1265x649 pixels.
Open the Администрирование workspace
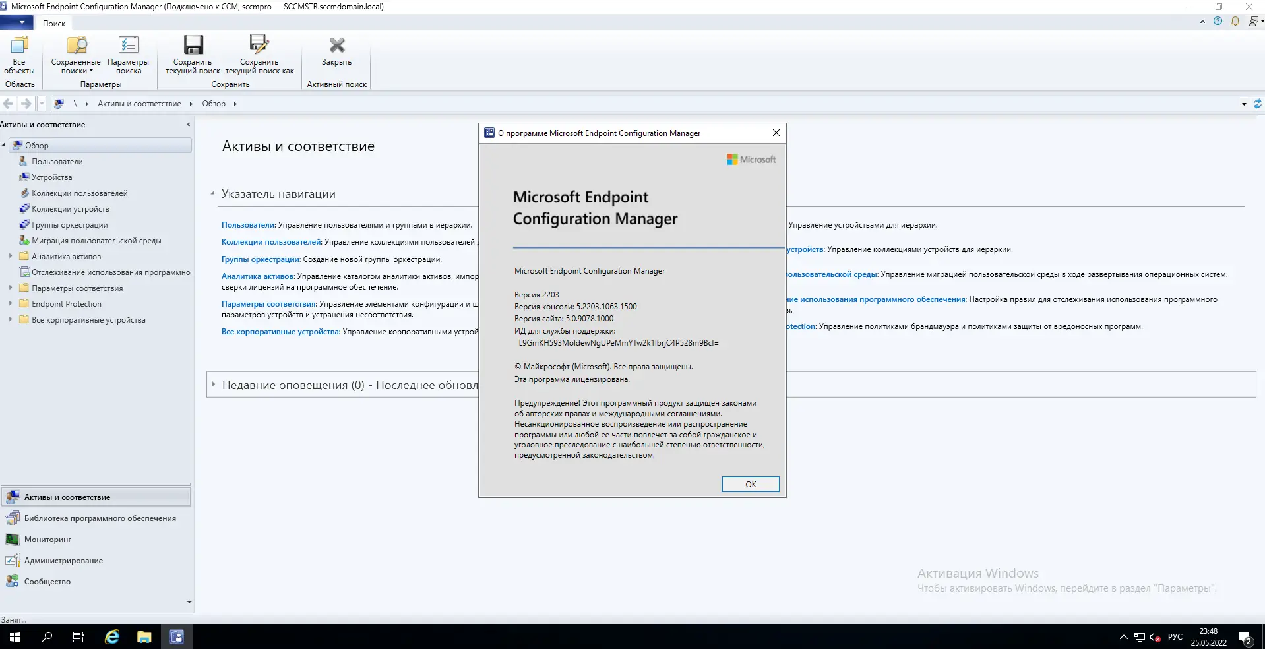[x=96, y=561]
